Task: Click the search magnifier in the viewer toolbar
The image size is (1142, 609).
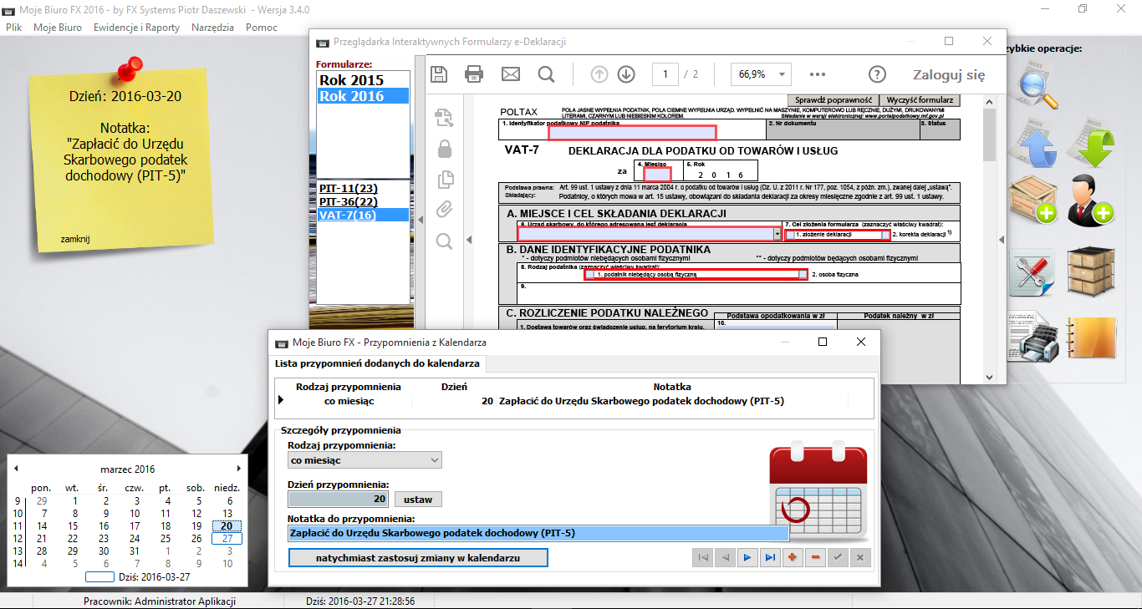Action: click(x=546, y=74)
